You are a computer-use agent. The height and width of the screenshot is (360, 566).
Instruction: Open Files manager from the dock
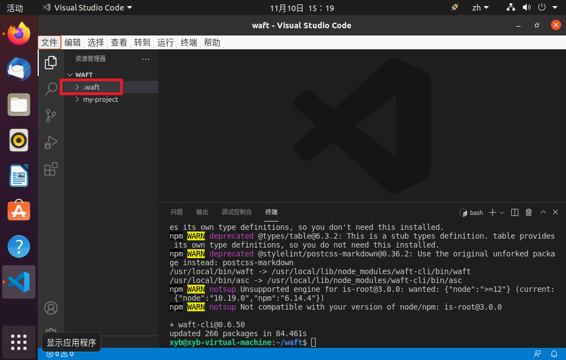tap(19, 105)
